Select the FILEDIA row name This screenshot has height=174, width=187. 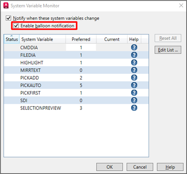[28, 55]
